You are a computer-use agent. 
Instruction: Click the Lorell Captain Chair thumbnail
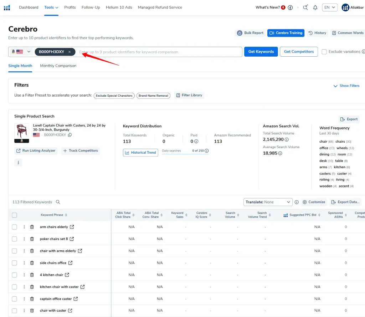pyautogui.click(x=22, y=133)
